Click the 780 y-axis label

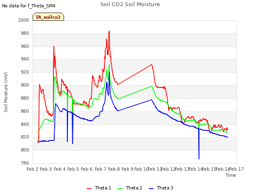(x=25, y=163)
